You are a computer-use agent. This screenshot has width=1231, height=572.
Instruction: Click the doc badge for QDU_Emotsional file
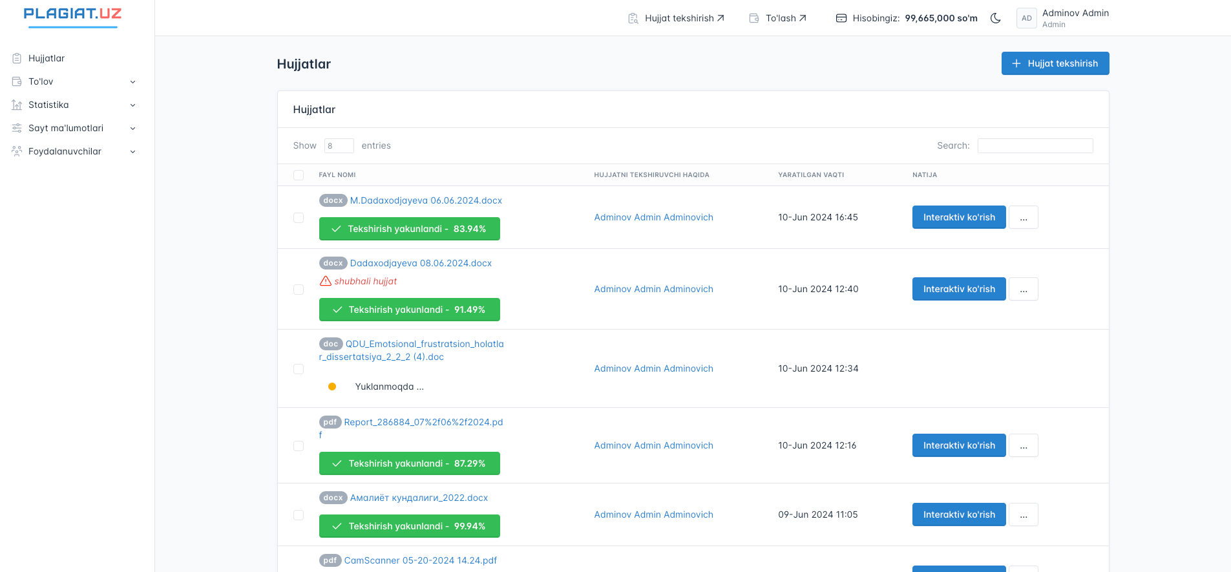(331, 344)
